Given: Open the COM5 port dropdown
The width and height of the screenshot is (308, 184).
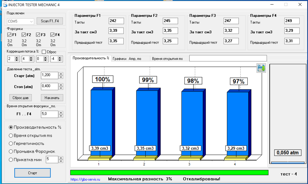Looking at the screenshot, I should [x=21, y=21].
